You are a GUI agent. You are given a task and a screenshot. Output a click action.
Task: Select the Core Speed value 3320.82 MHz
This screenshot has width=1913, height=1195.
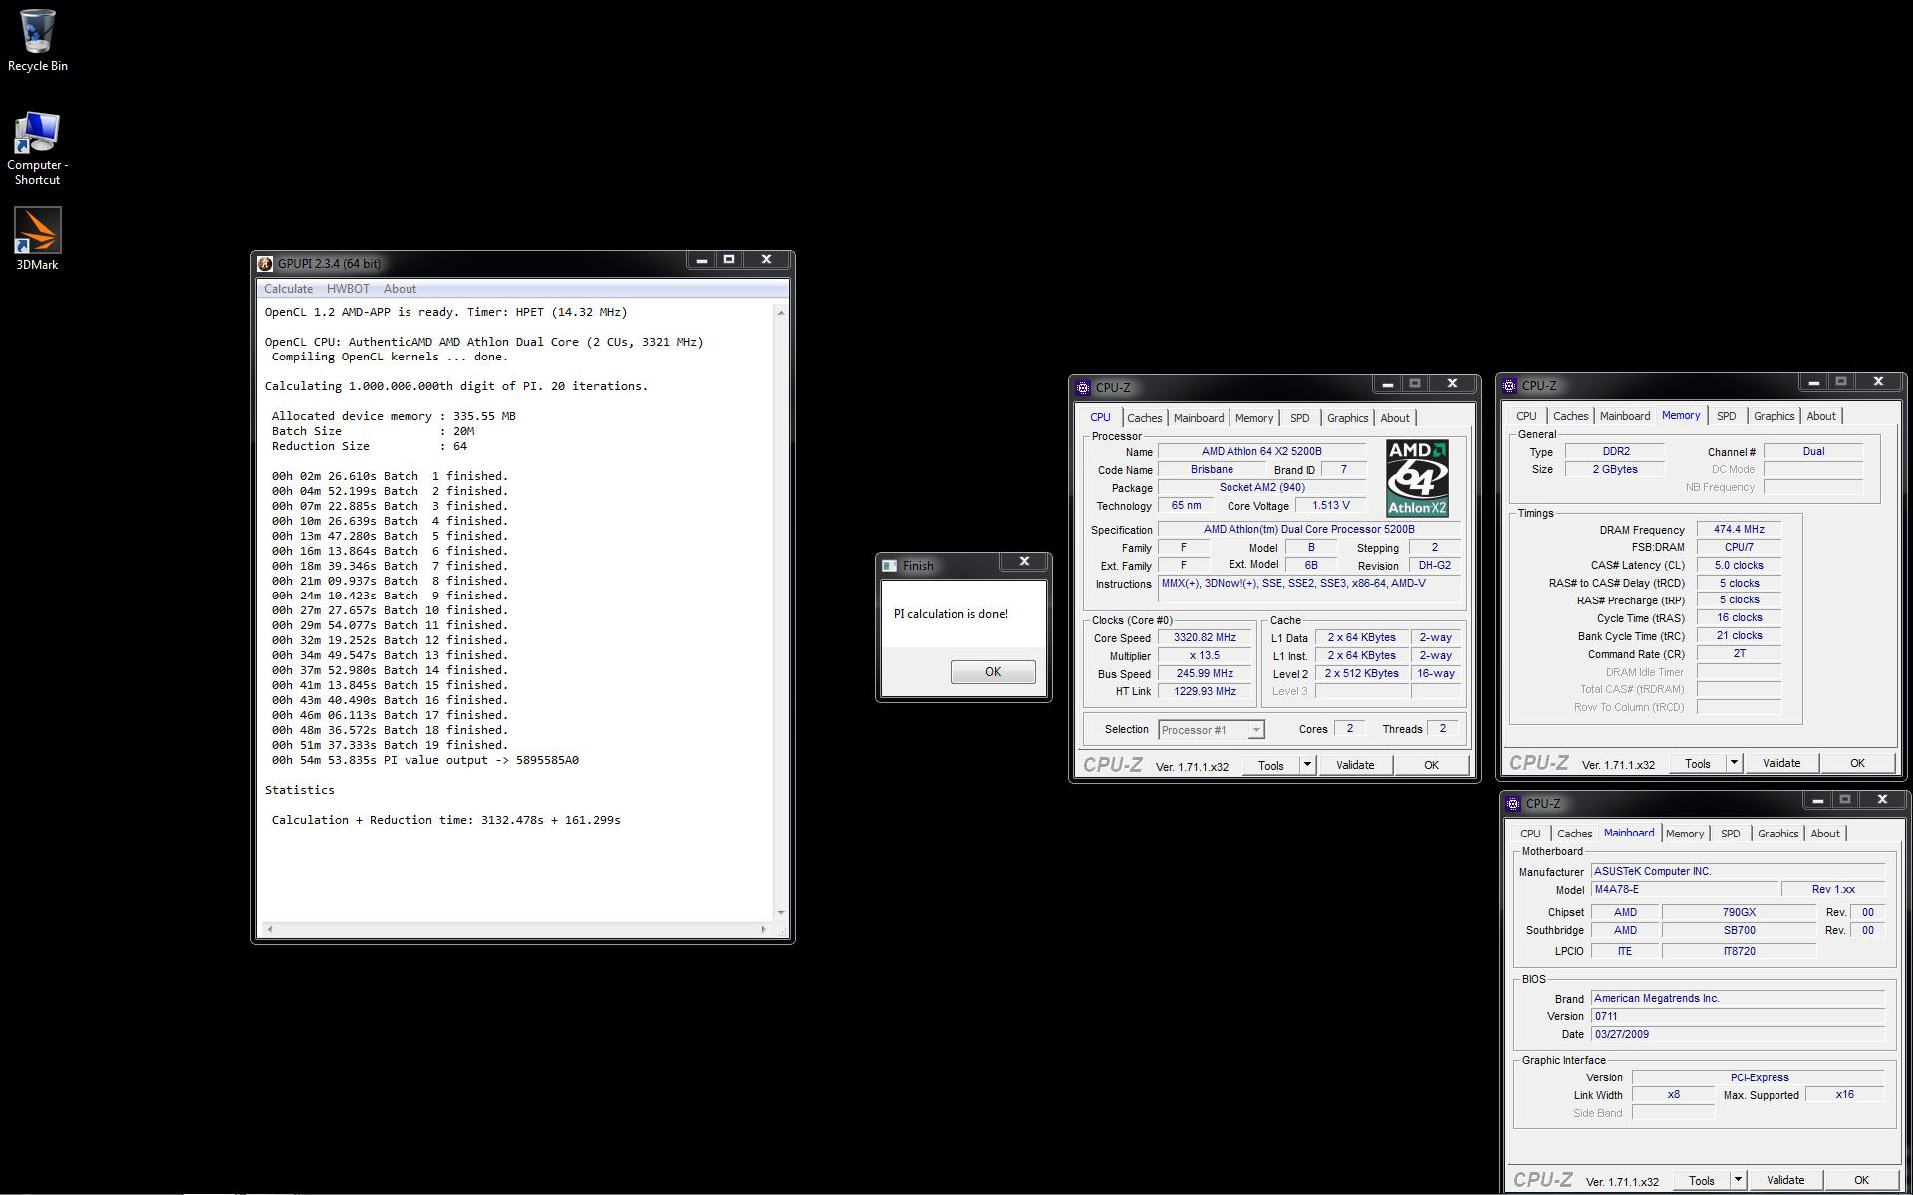[1204, 637]
